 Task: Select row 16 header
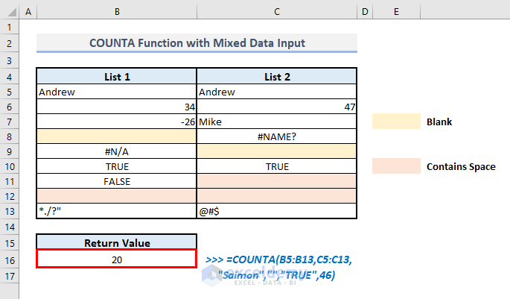(x=9, y=259)
